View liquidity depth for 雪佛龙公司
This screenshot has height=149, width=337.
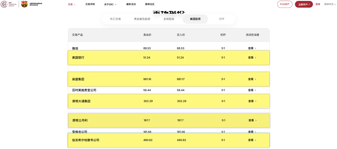click(x=252, y=132)
